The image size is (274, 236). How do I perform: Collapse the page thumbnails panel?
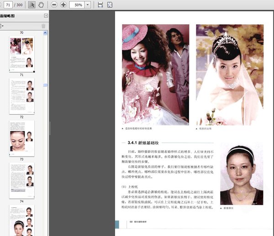coord(46,16)
